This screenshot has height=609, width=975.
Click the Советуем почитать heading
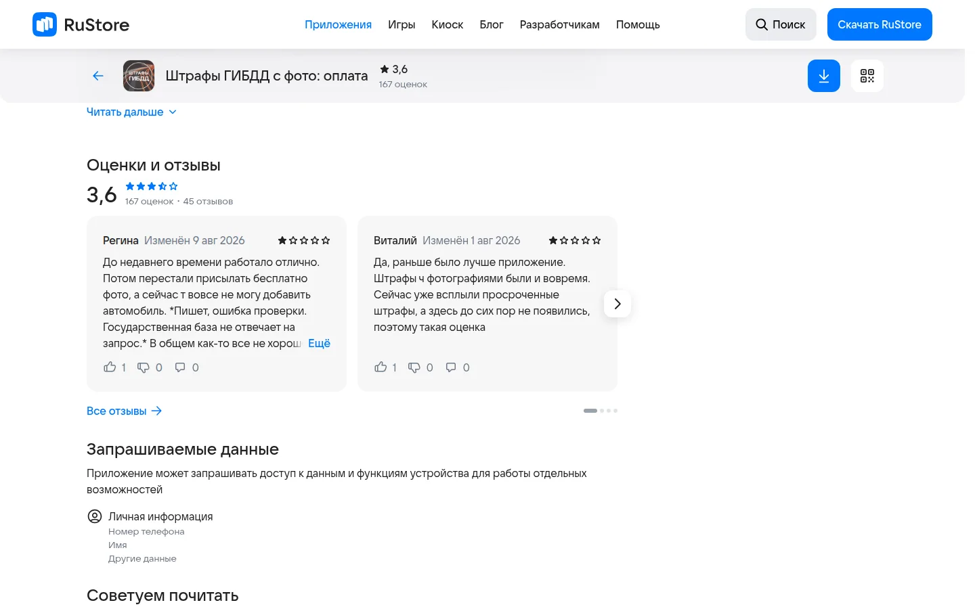pos(162,595)
